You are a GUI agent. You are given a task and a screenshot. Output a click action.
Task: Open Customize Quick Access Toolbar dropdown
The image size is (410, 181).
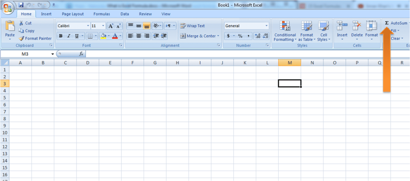tap(54, 5)
